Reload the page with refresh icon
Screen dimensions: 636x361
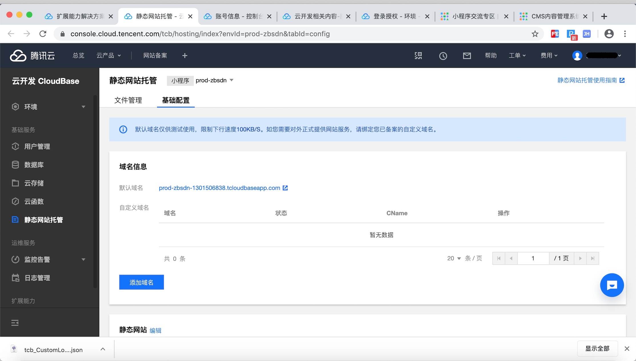[x=43, y=34]
